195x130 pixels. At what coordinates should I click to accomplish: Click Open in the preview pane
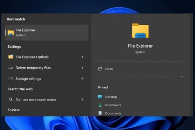pyautogui.click(x=109, y=69)
